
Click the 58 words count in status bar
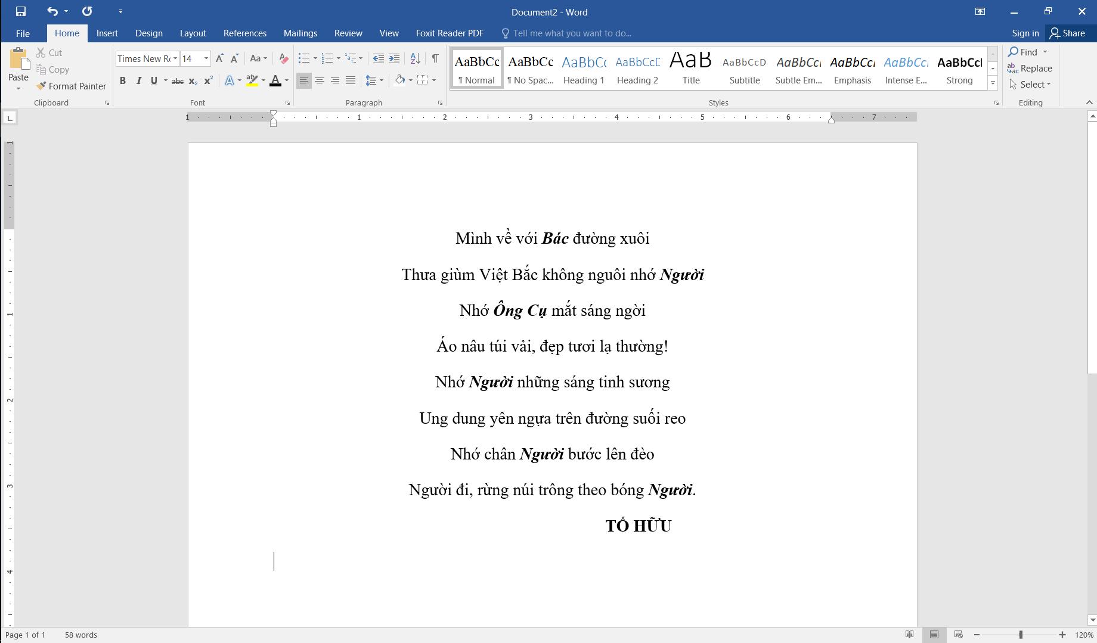(x=81, y=635)
